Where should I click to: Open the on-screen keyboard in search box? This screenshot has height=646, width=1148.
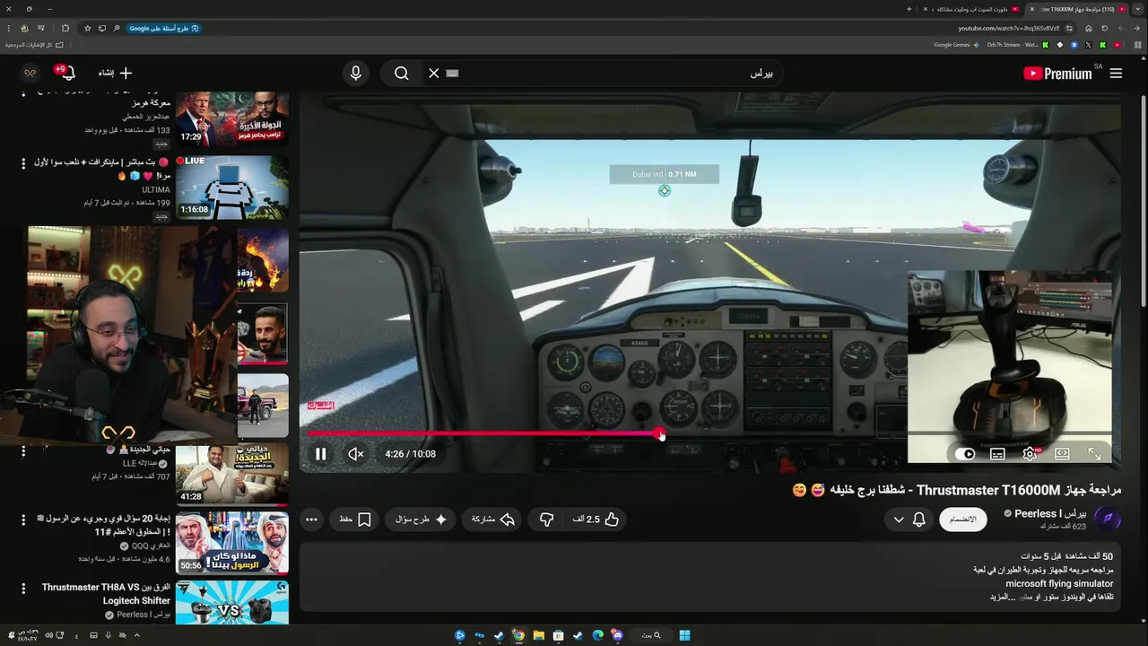452,74
